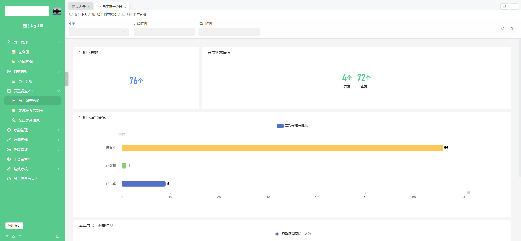The height and width of the screenshot is (241, 521).
Task: Open the tab options dropdown at top right
Action: [514, 6]
